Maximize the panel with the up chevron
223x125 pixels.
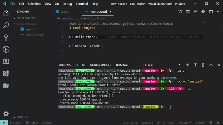(x=211, y=65)
